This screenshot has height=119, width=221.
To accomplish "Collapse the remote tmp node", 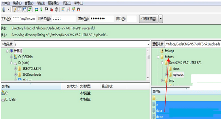I will pyautogui.click(x=163, y=81).
